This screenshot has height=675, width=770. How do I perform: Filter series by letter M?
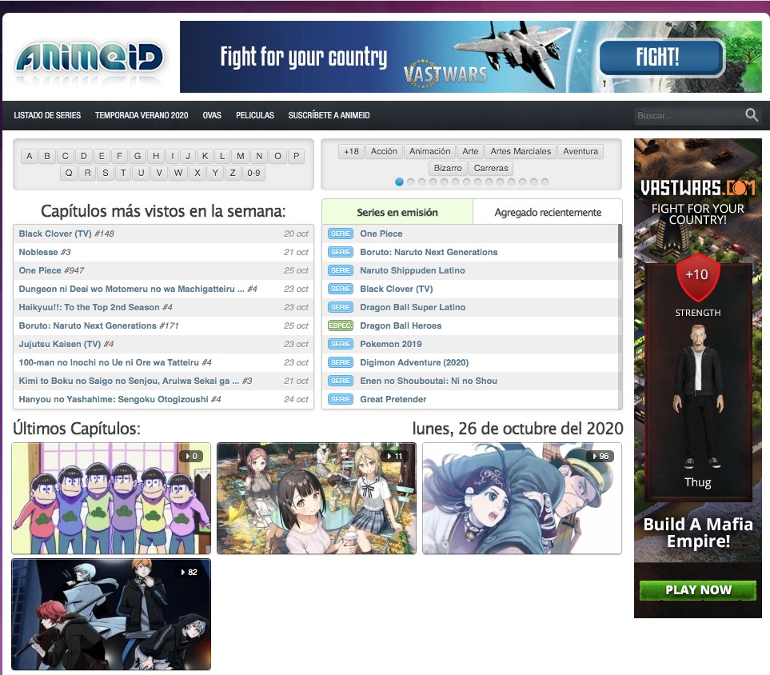pyautogui.click(x=241, y=156)
